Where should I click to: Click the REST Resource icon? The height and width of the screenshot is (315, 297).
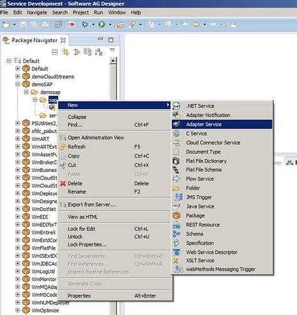[x=176, y=225]
